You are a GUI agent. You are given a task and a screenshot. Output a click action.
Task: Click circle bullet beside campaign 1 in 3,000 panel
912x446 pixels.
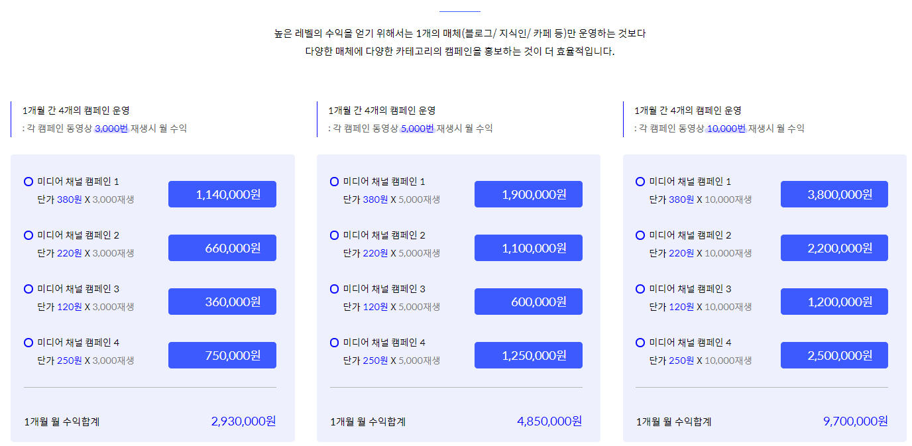[x=28, y=182]
